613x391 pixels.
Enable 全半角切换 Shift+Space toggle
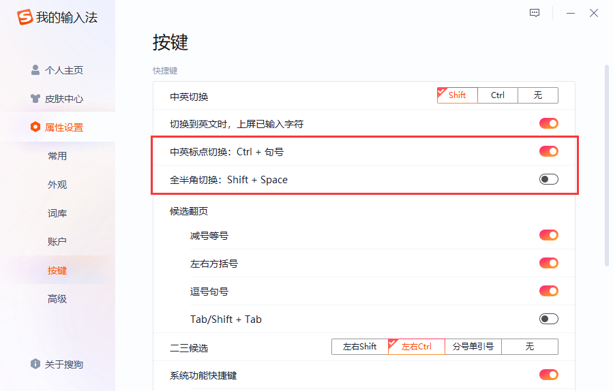coord(548,180)
